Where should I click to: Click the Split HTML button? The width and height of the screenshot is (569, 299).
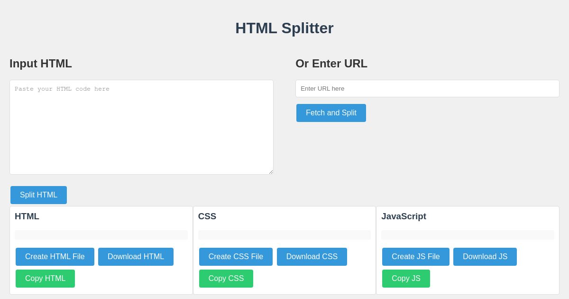pyautogui.click(x=38, y=195)
